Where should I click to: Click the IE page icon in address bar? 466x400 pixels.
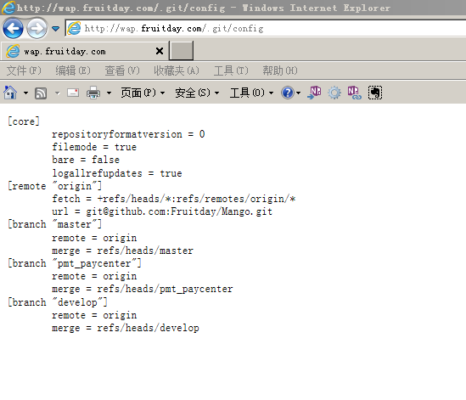(x=74, y=28)
